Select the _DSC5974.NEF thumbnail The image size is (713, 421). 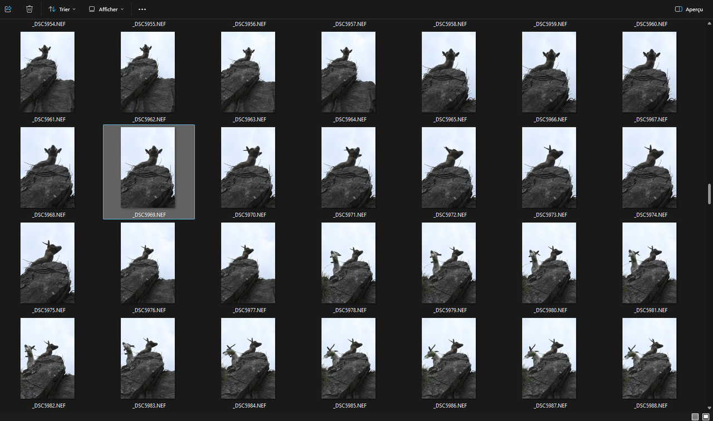tap(649, 168)
